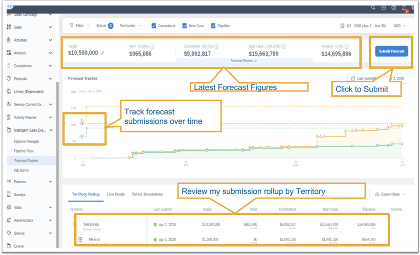This screenshot has width=420, height=255.
Task: Uncheck the Pipeline checkbox
Action: [x=213, y=26]
